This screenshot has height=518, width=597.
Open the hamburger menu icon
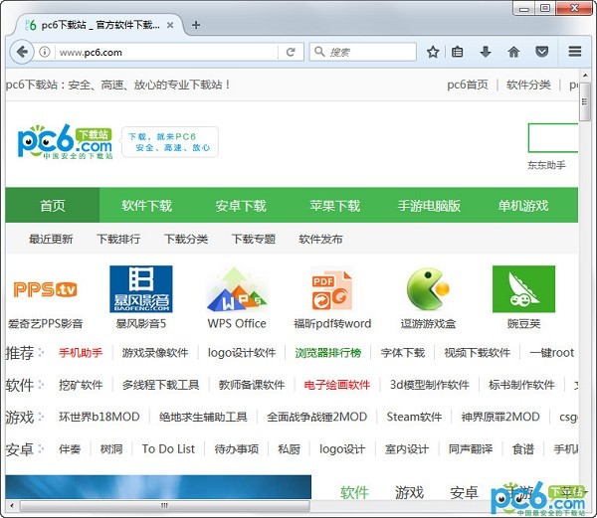point(575,52)
